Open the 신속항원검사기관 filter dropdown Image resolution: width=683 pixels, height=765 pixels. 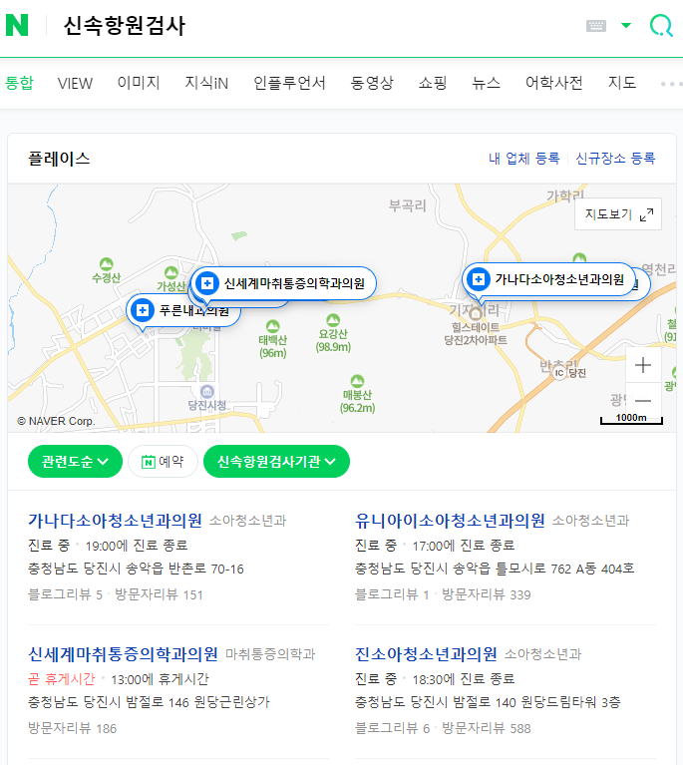[276, 461]
